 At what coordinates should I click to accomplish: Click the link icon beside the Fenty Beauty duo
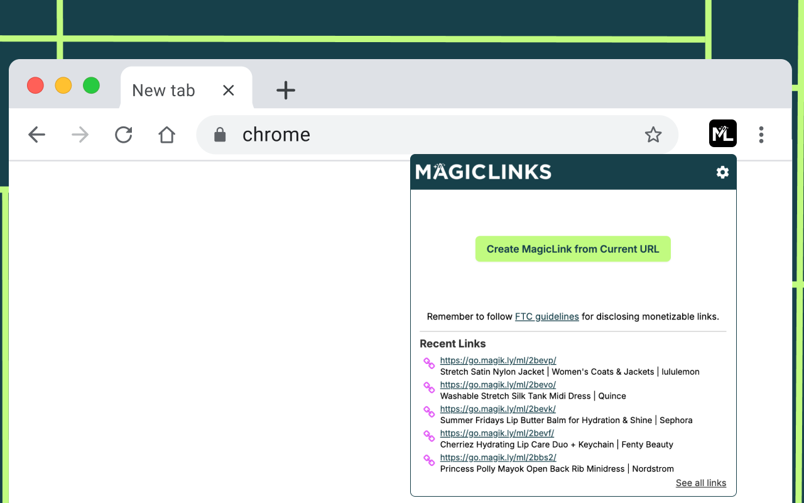(x=429, y=436)
